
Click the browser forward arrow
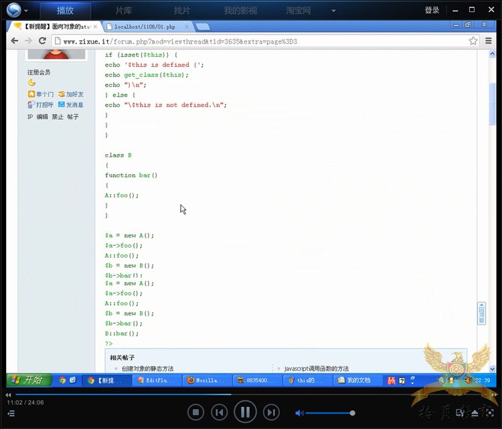(29, 41)
